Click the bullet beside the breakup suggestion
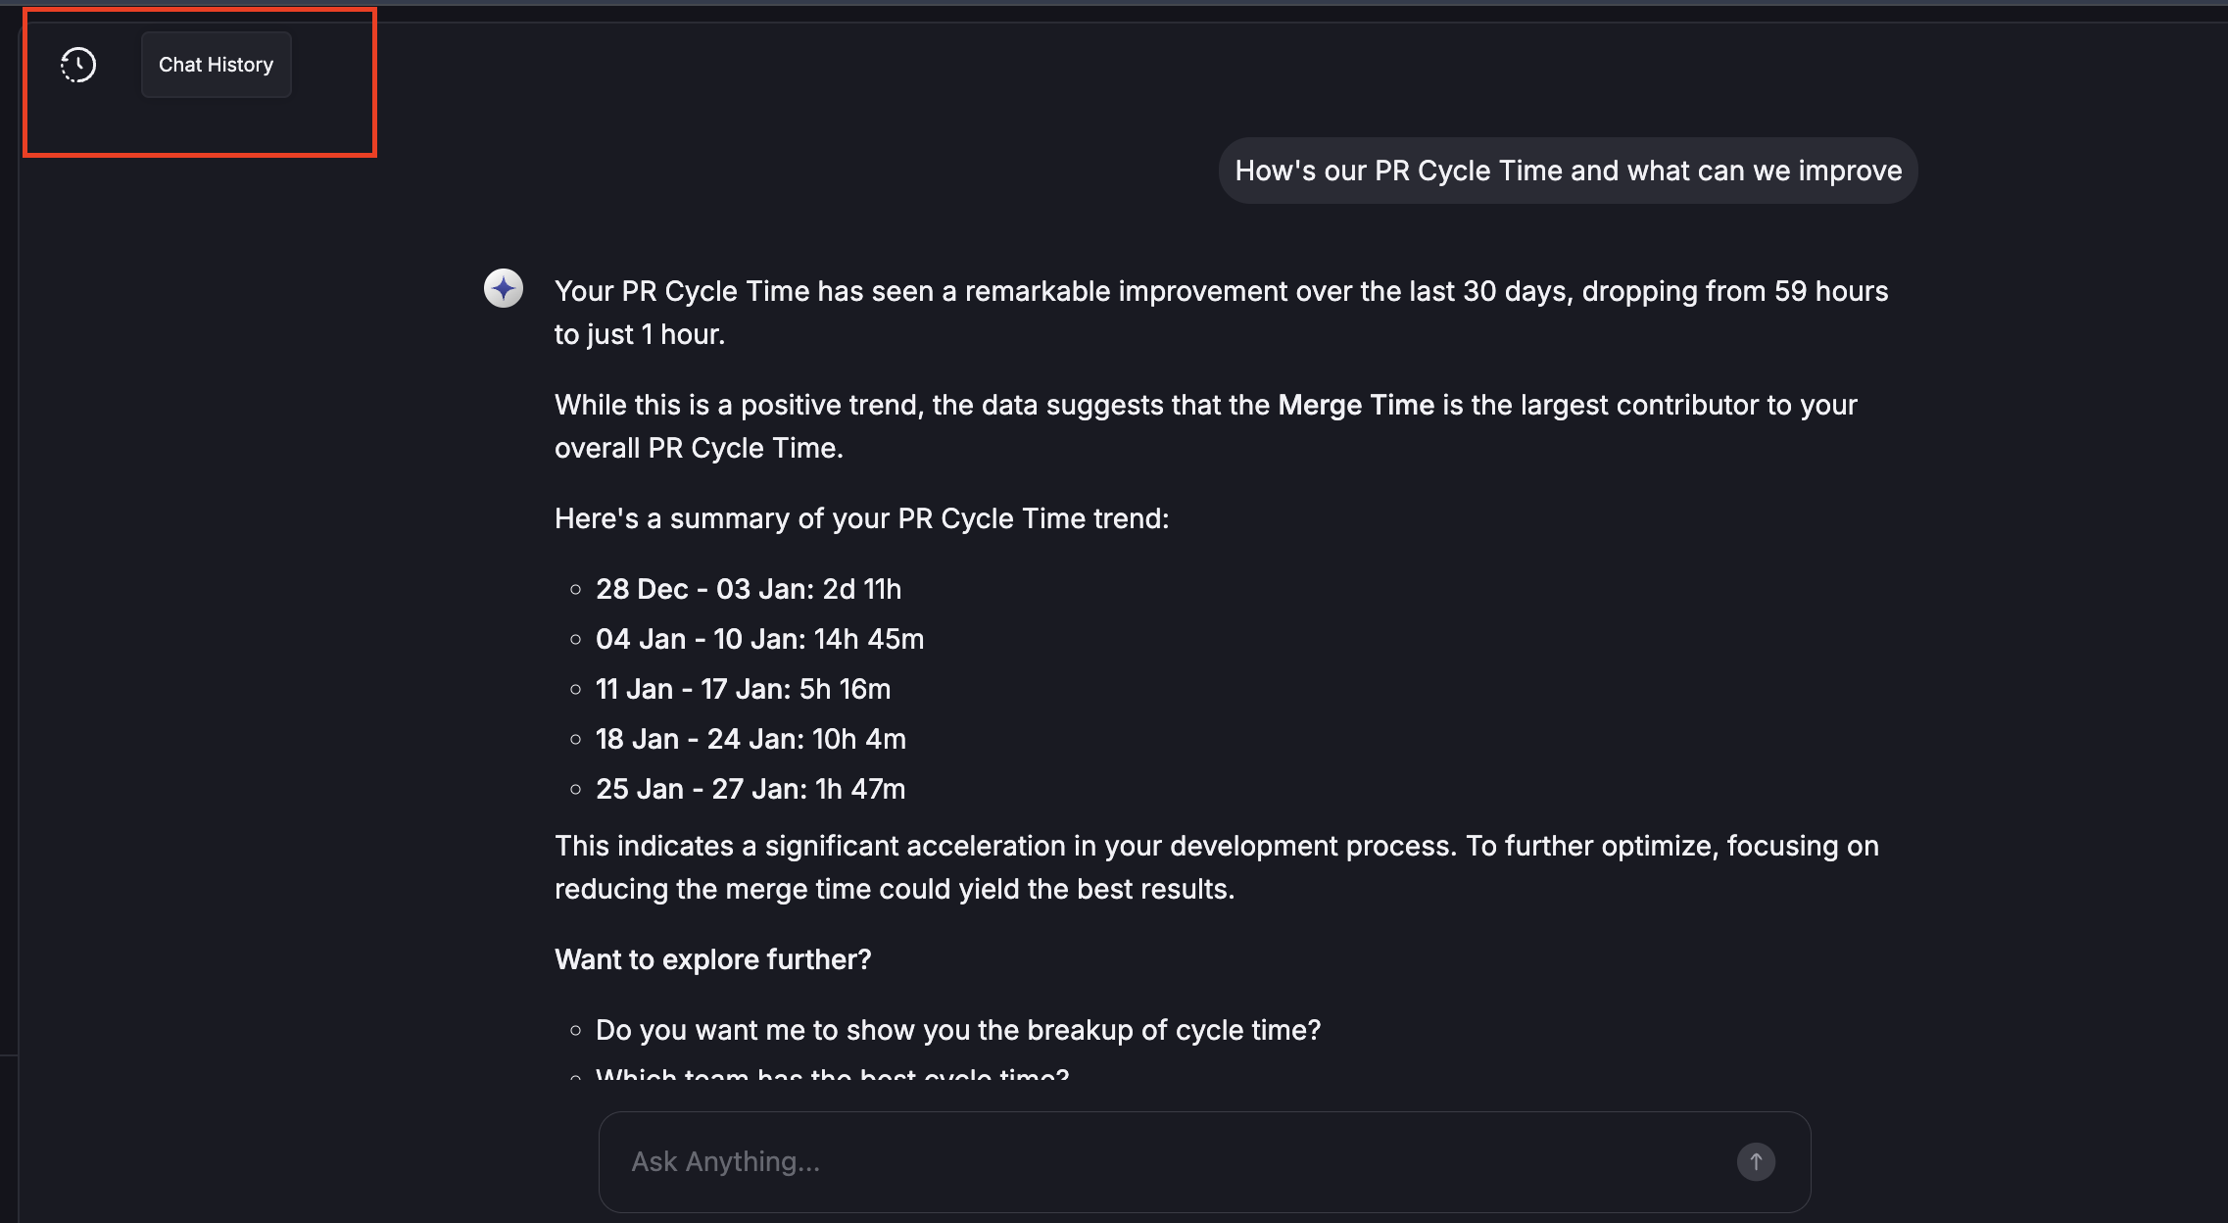2228x1223 pixels. [576, 1030]
